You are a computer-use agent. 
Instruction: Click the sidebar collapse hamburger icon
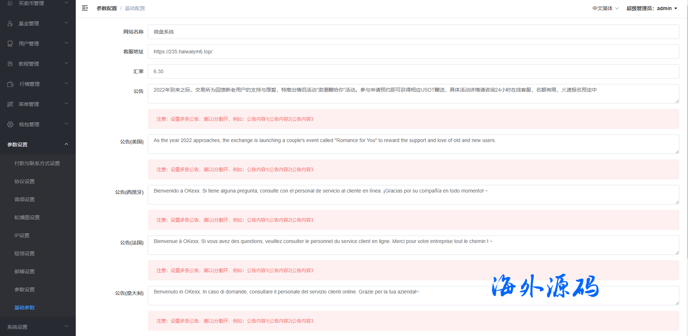[x=85, y=8]
